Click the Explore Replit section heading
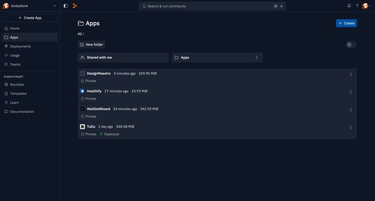 (x=14, y=76)
